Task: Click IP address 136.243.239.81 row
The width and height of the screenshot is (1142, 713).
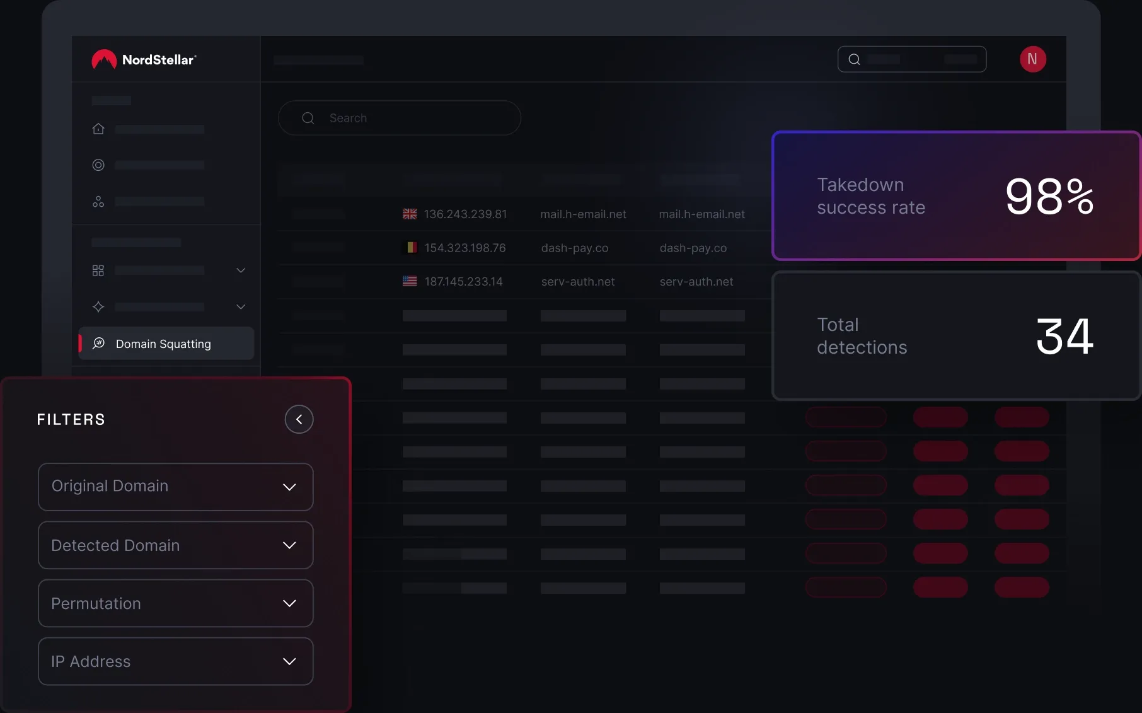Action: tap(465, 214)
